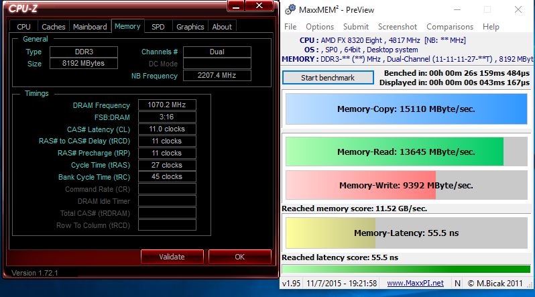This screenshot has width=535, height=297.
Task: Select the Memory tab in CPU-Z
Action: tap(127, 26)
